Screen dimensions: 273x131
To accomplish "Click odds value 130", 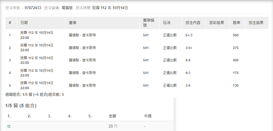I will point(236,85).
